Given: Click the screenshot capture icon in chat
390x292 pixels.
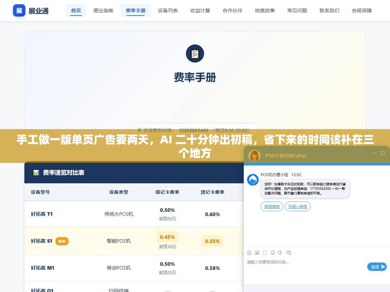Looking at the screenshot, I should pyautogui.click(x=265, y=252).
